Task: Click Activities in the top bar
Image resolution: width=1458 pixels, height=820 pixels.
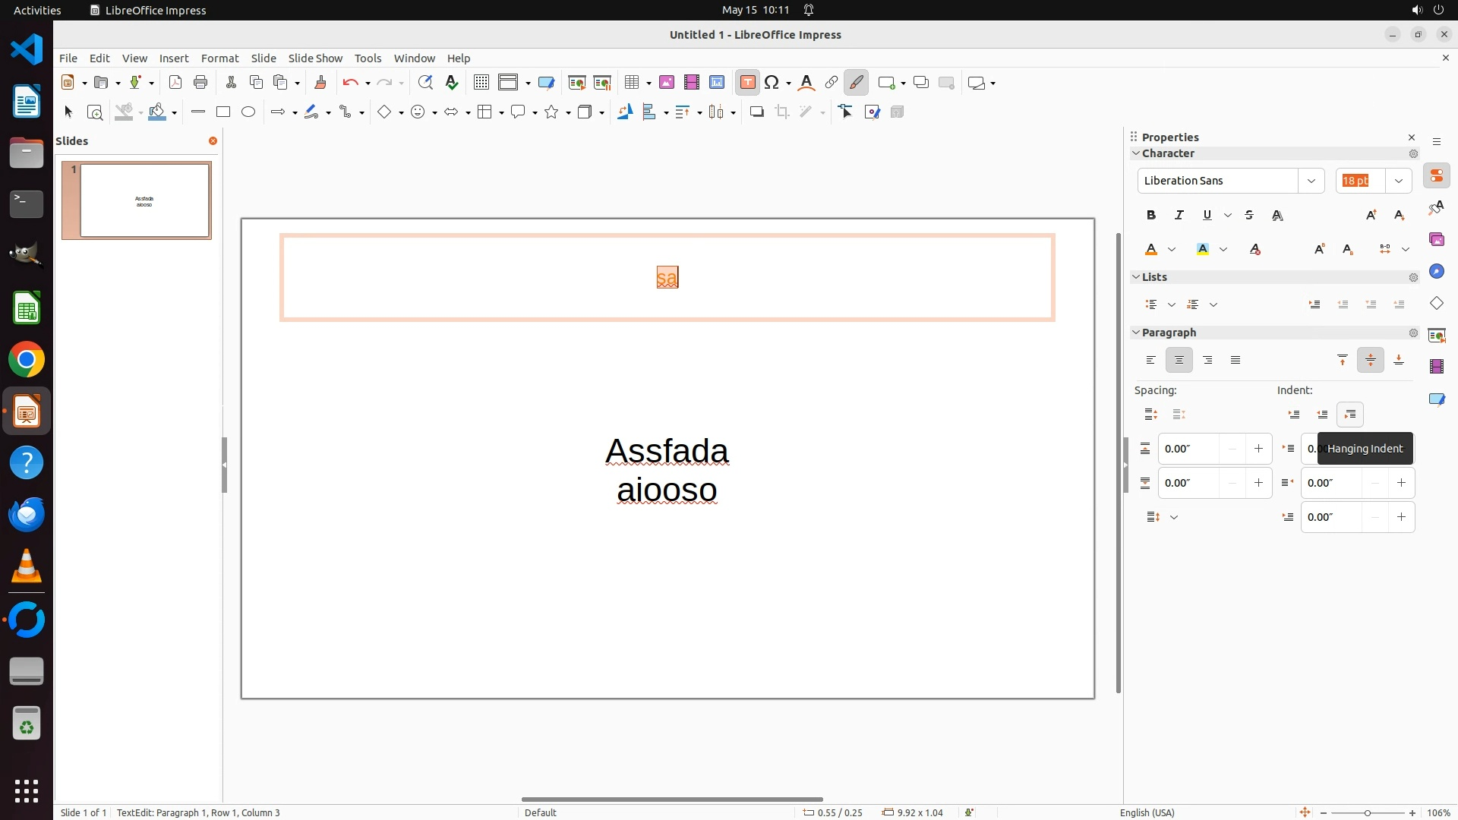Action: [37, 10]
